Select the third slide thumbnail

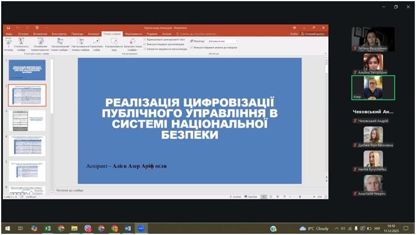pyautogui.click(x=27, y=121)
